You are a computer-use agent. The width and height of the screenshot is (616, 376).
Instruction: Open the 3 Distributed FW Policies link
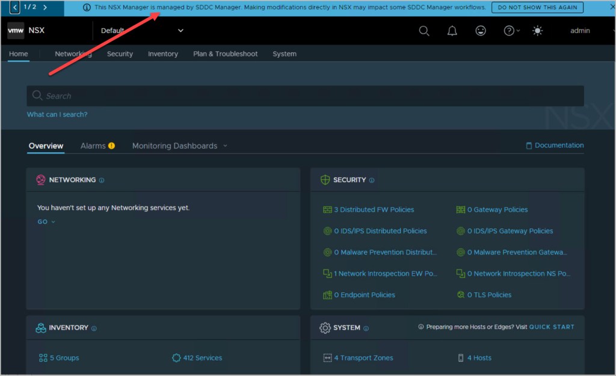(374, 209)
